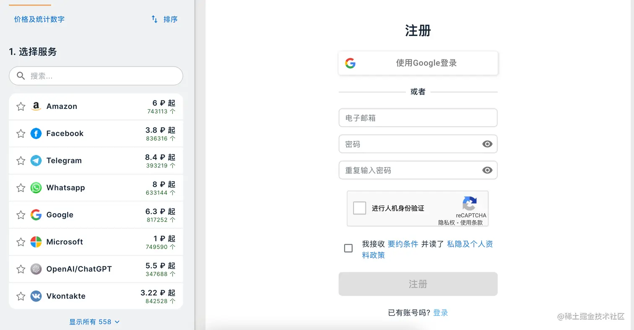The image size is (634, 330).
Task: Star the Google service row
Action: click(x=21, y=215)
